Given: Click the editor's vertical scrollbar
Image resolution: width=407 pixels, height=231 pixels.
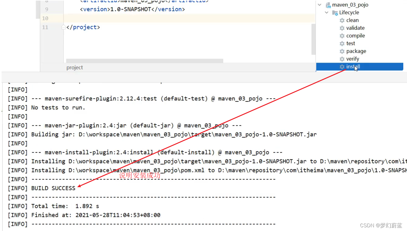Looking at the screenshot, I should pyautogui.click(x=313, y=39).
